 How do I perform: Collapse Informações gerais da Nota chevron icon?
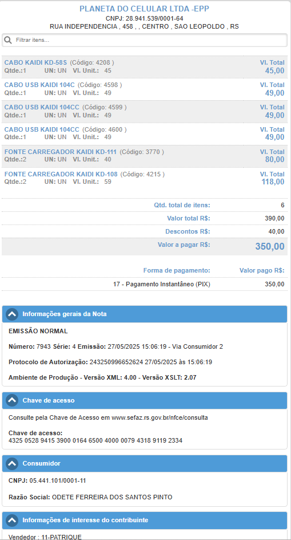(x=12, y=314)
